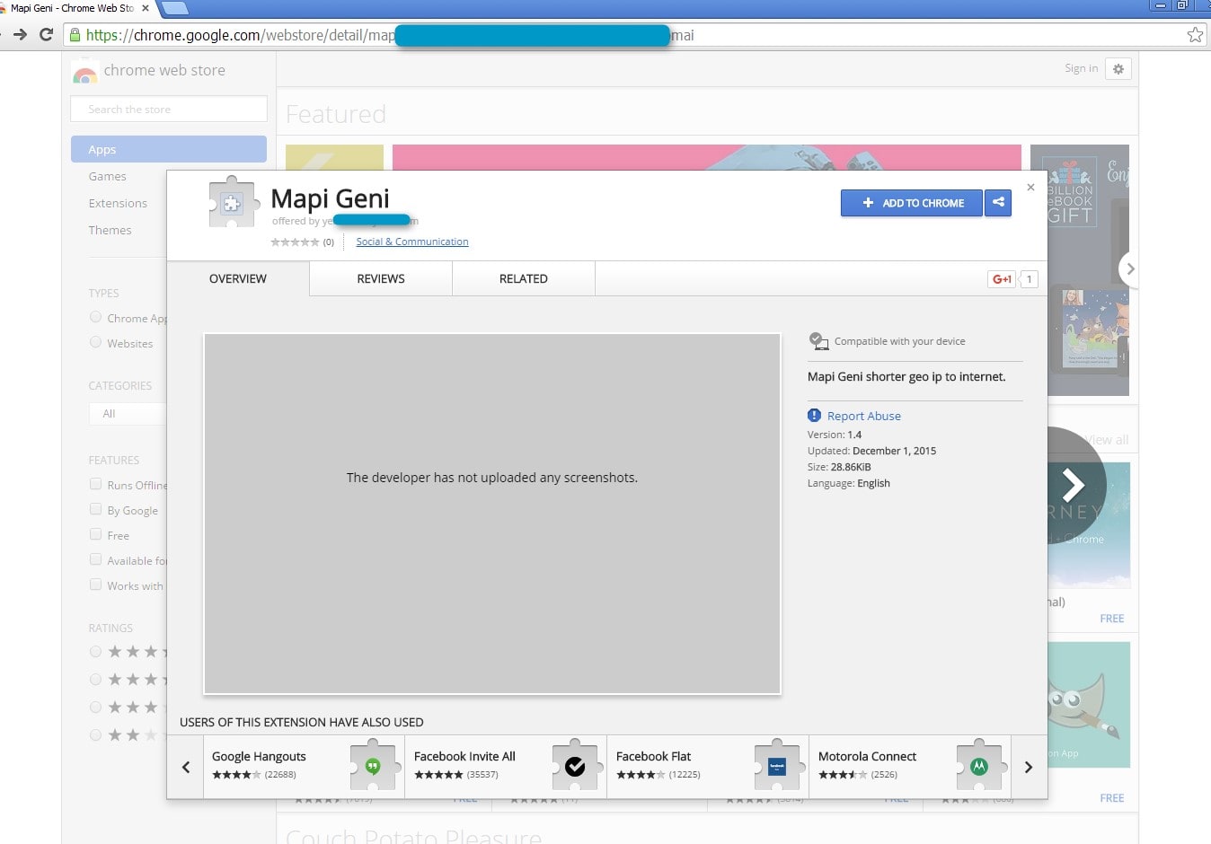
Task: Select Themes in the sidebar
Action: (x=110, y=231)
